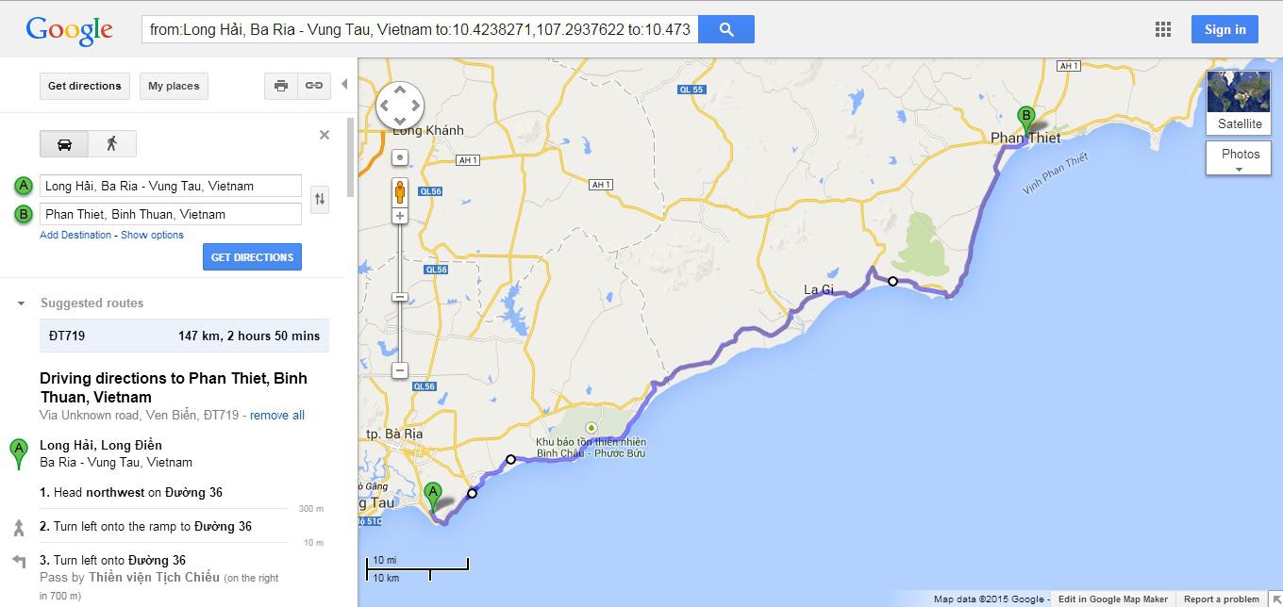This screenshot has width=1283, height=607.
Task: Click the Add Destination link
Action: (x=75, y=235)
